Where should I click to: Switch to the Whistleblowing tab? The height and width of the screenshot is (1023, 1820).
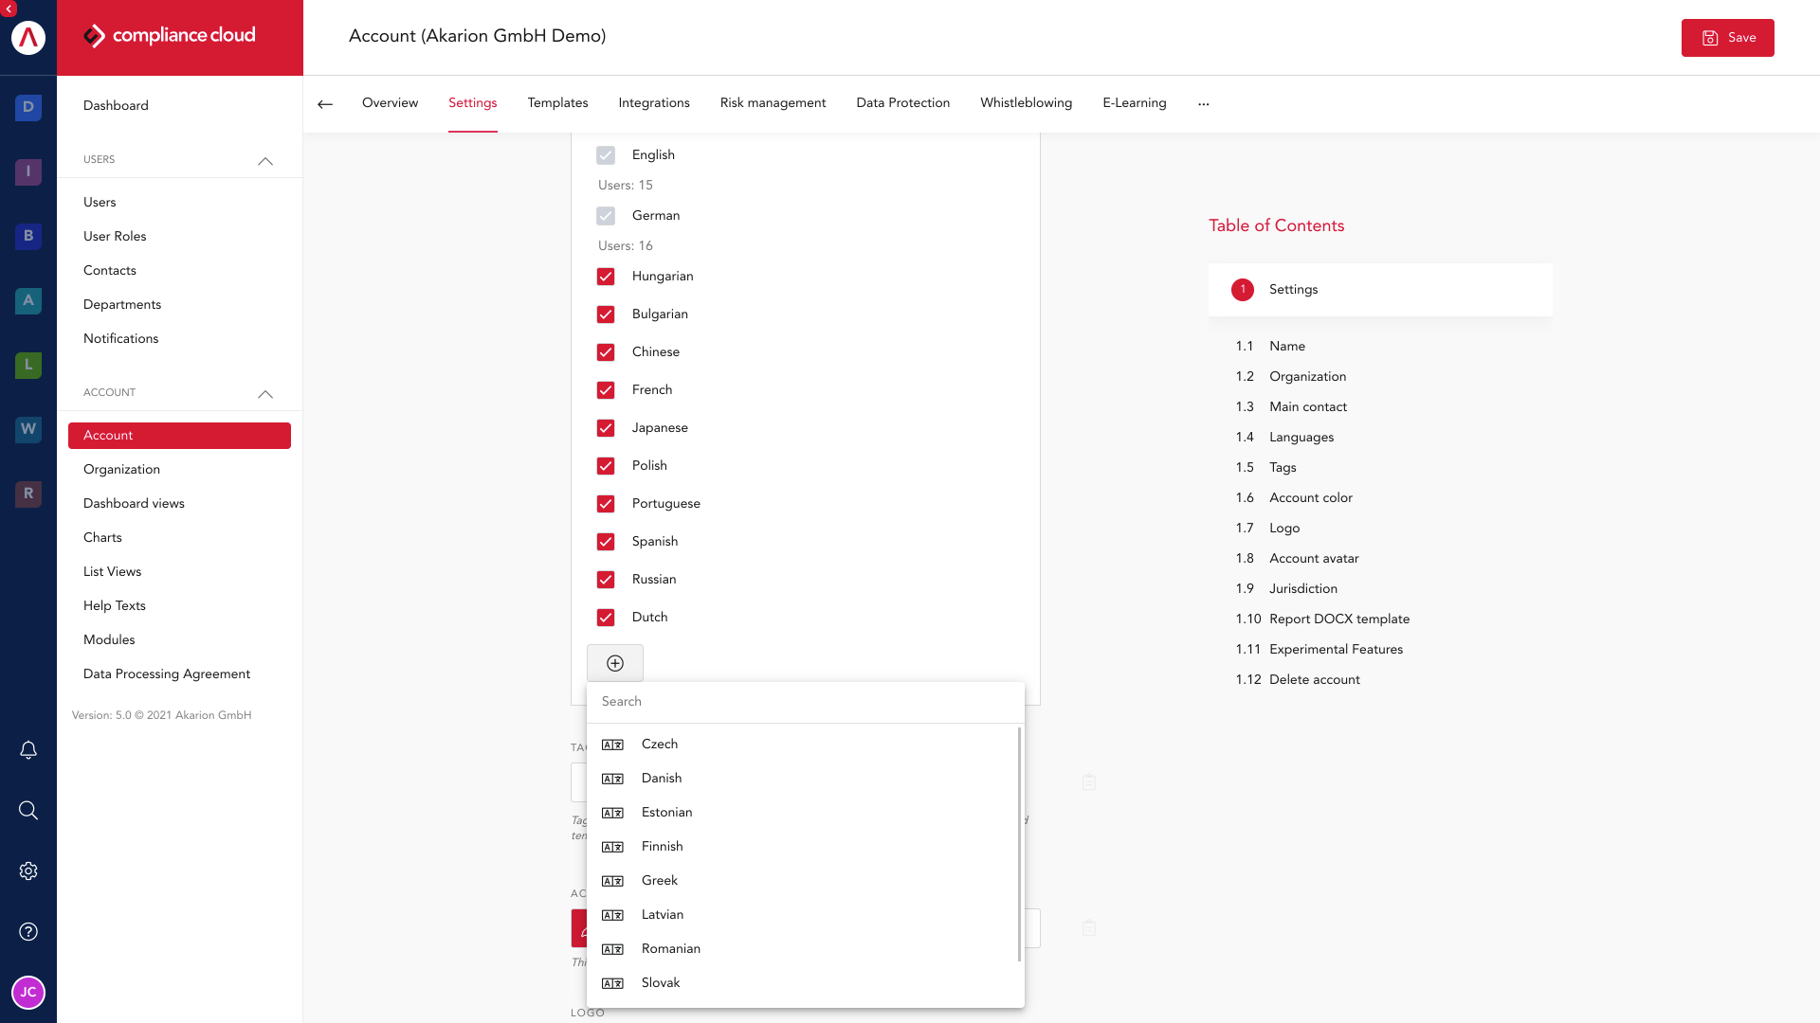1026,102
